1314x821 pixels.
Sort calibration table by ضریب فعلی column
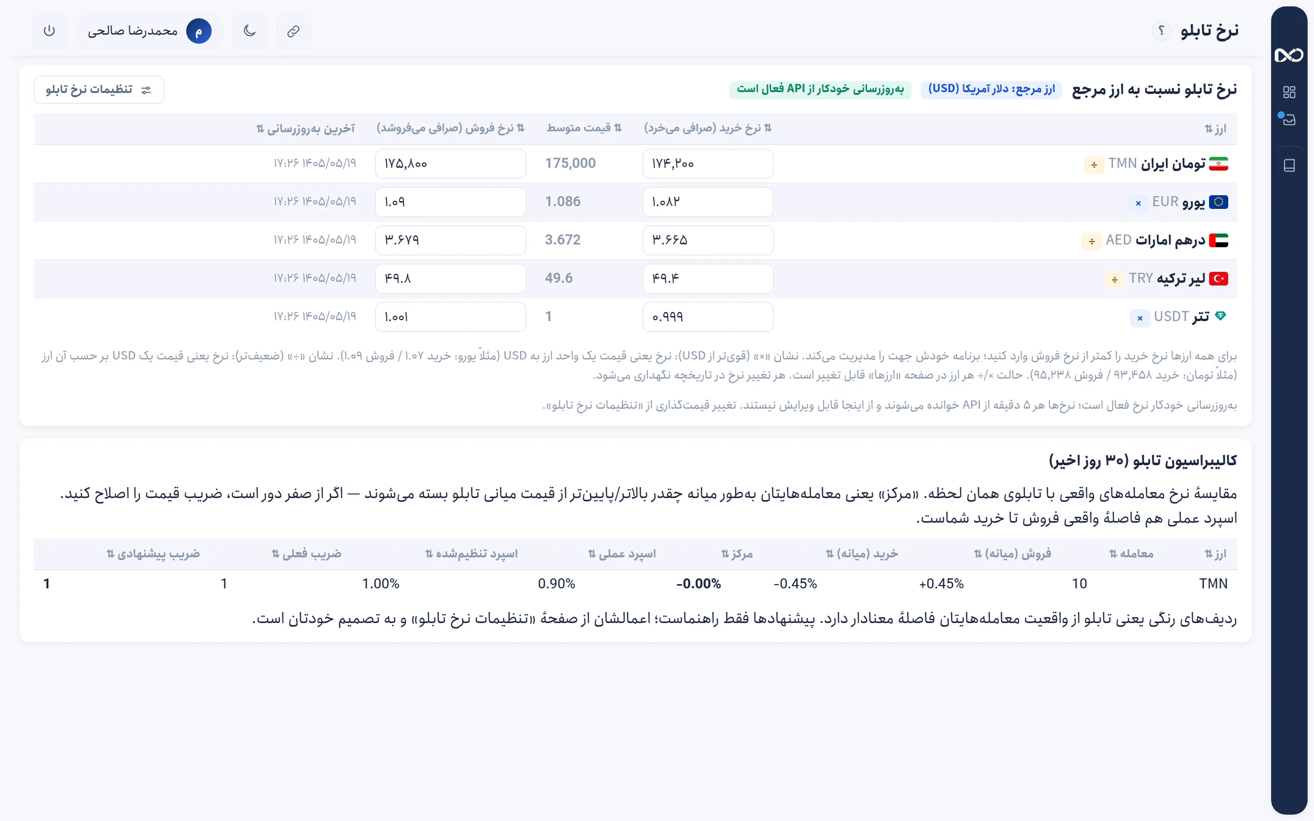coord(306,554)
